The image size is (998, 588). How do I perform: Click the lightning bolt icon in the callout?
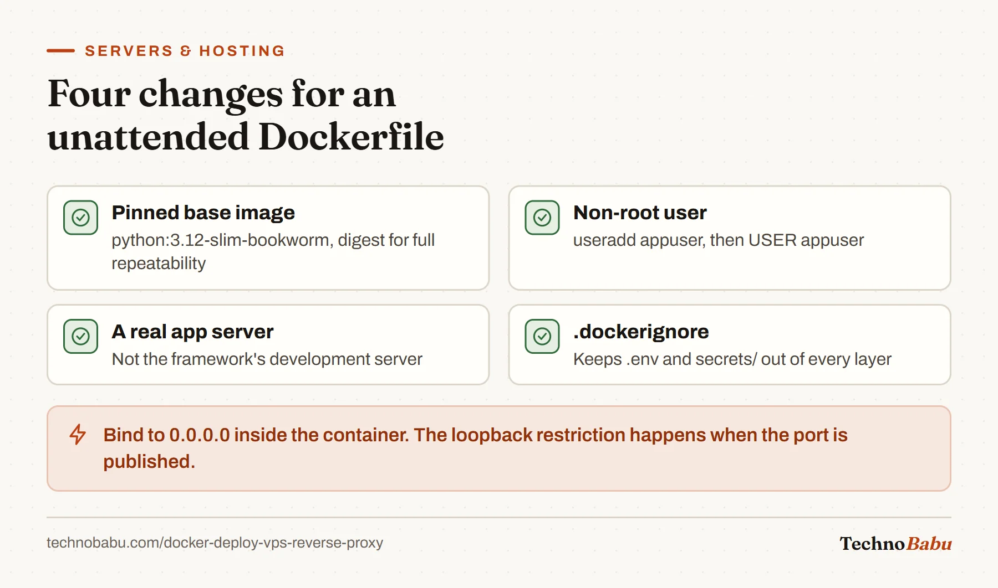pyautogui.click(x=78, y=435)
